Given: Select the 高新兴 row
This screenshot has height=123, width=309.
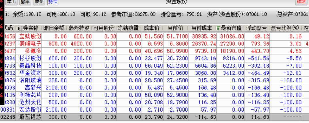Looking at the screenshot, I should [154, 88].
